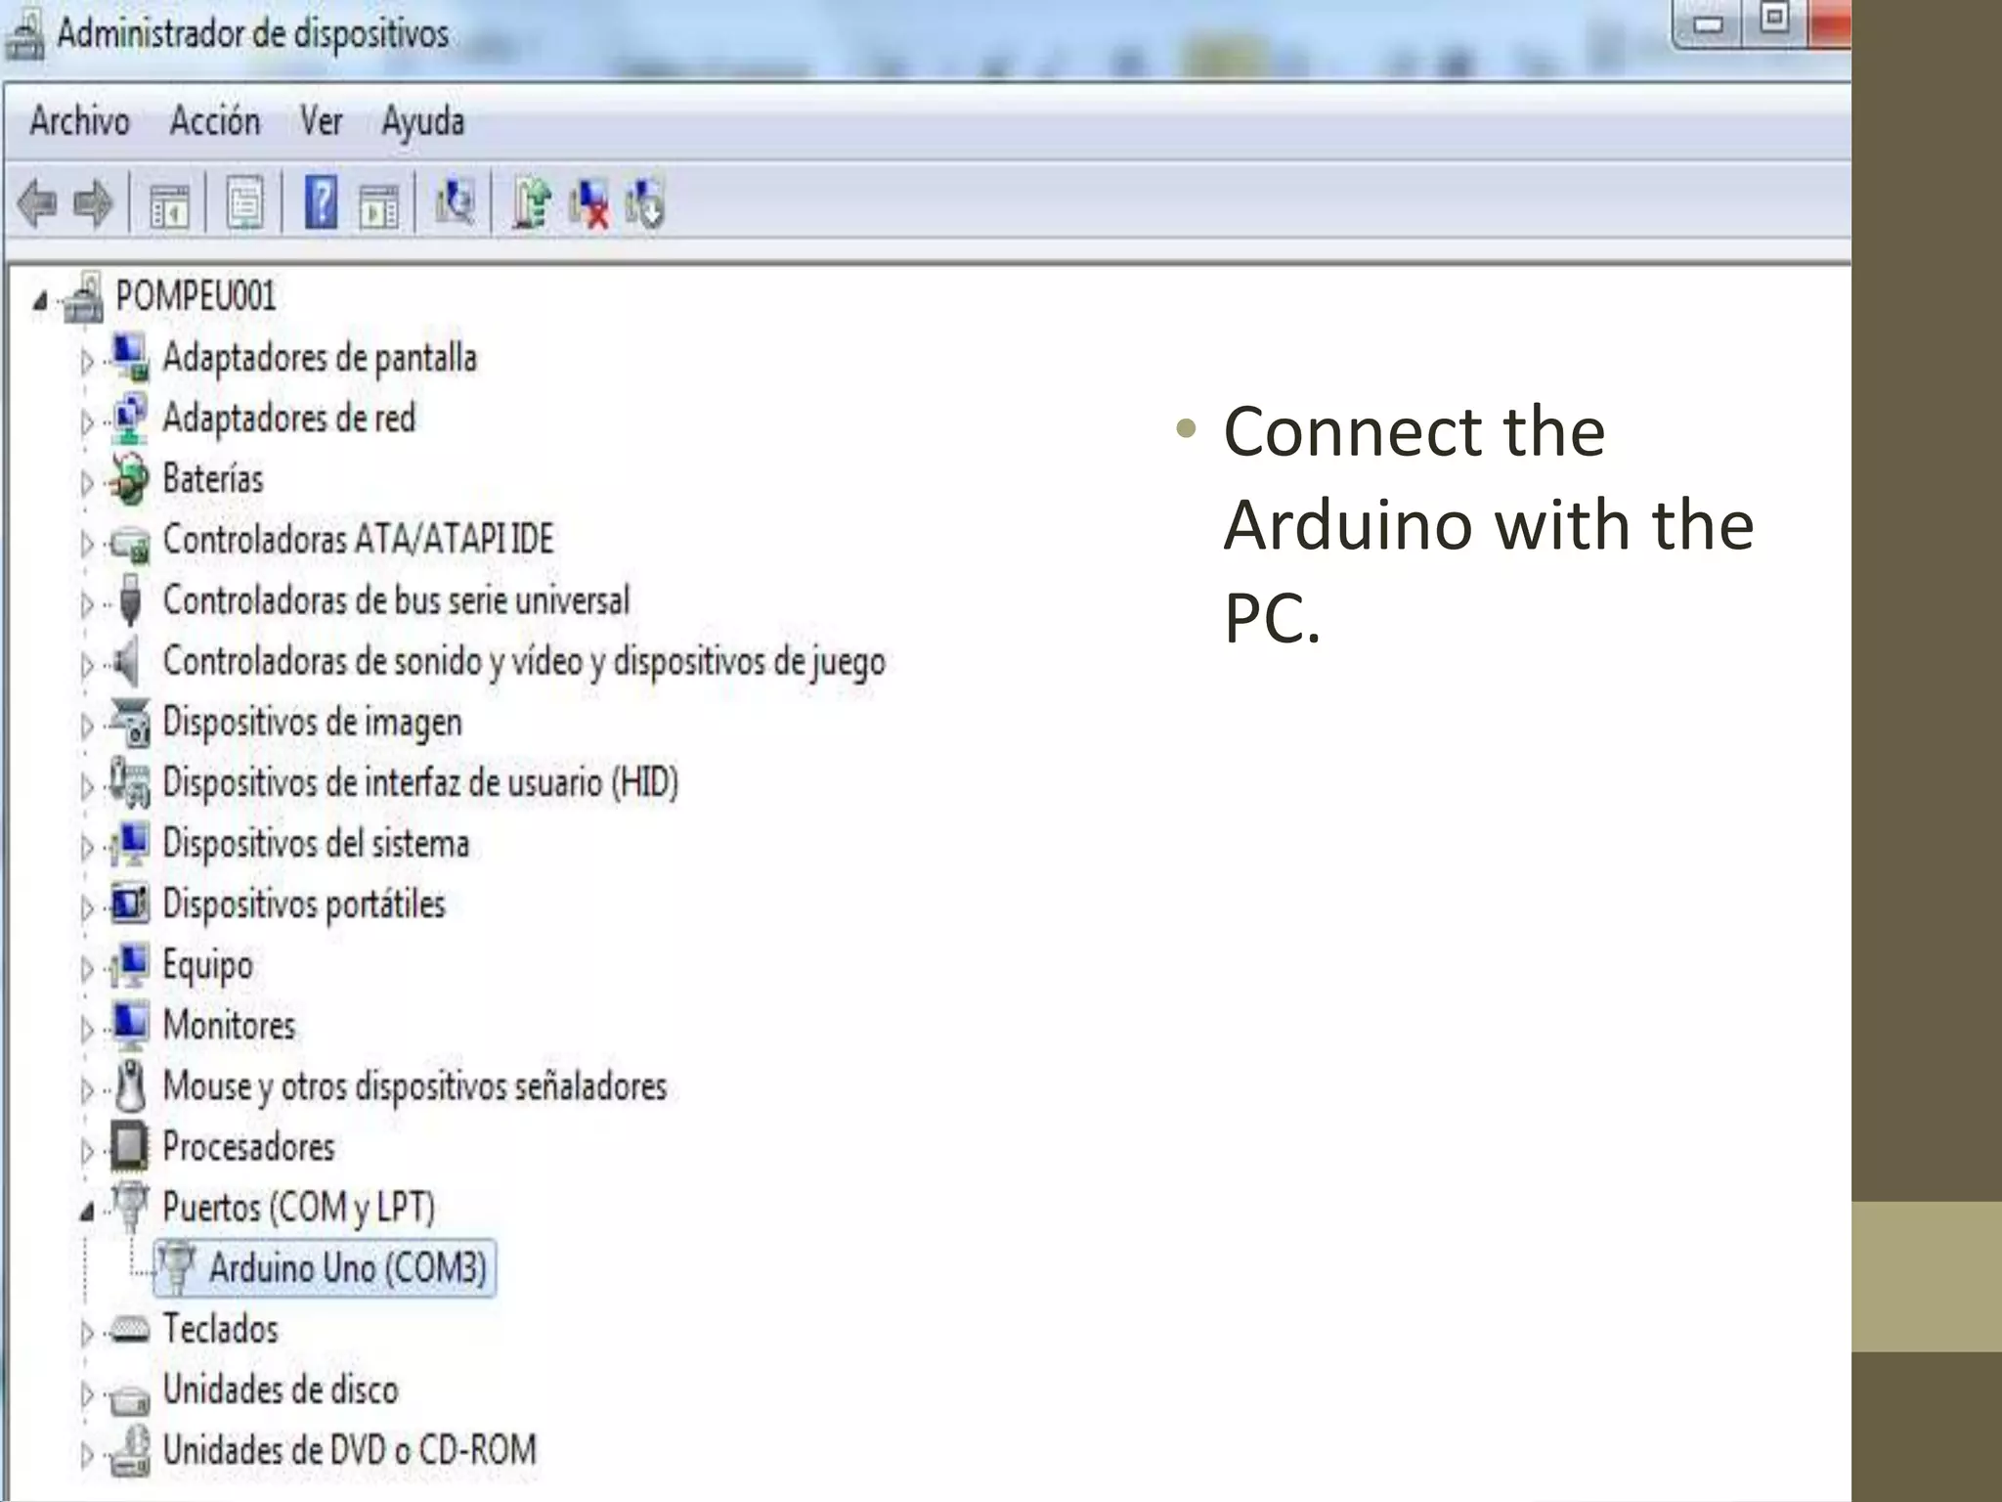Minimize the Administrador de dispositivos window
The height and width of the screenshot is (1502, 2002).
pyautogui.click(x=1707, y=23)
